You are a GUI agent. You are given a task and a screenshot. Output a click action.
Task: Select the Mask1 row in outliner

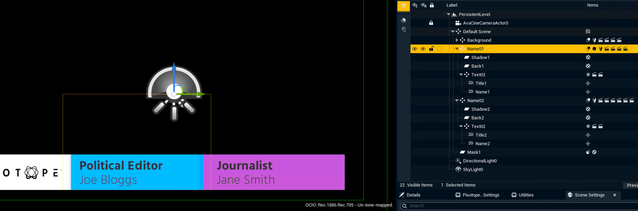click(x=524, y=152)
